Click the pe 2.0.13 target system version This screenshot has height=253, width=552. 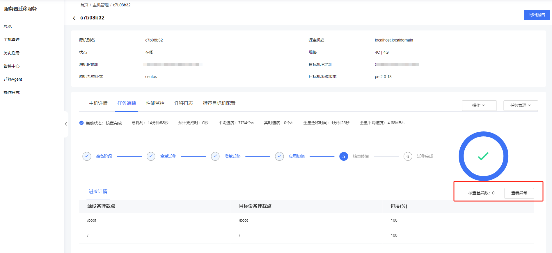point(383,77)
